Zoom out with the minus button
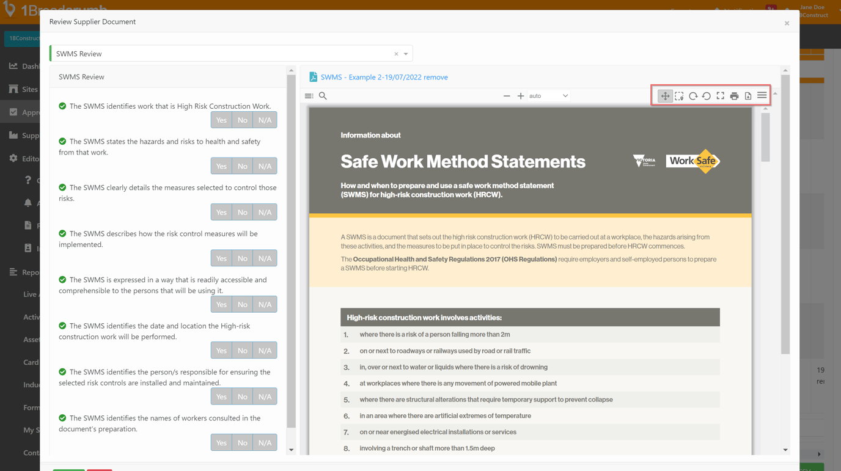 pos(507,96)
